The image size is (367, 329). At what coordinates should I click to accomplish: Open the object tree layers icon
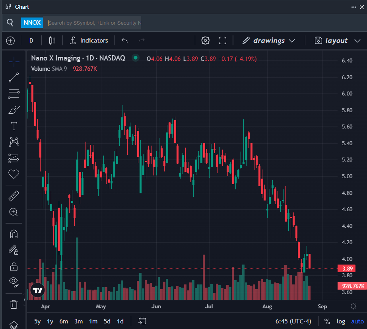coord(14,325)
